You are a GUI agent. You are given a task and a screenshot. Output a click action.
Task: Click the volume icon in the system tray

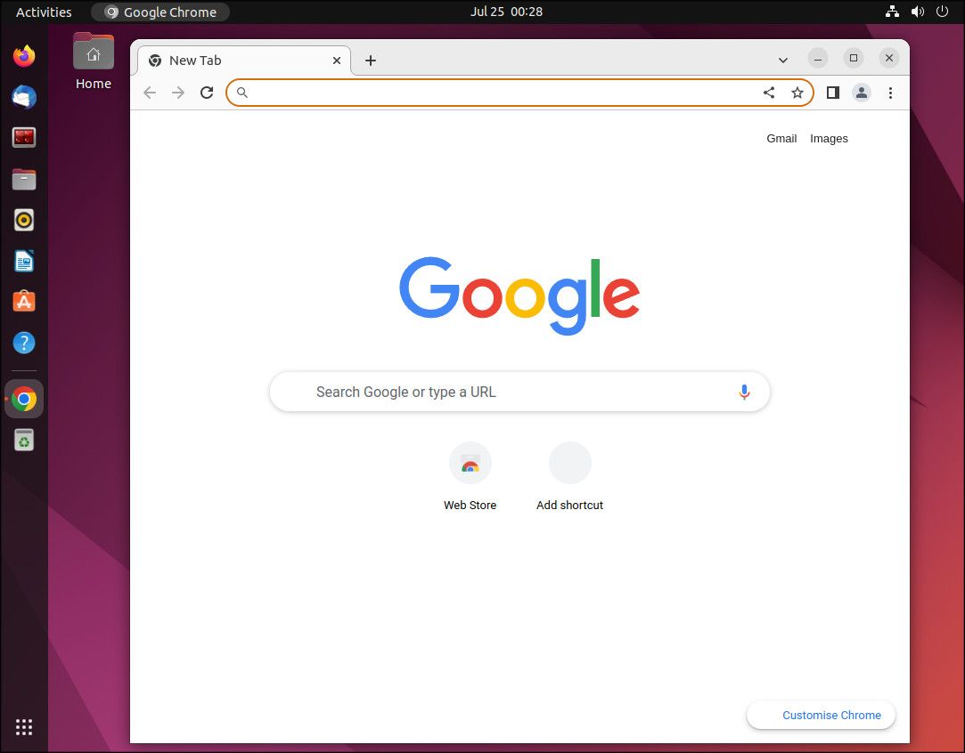[918, 12]
